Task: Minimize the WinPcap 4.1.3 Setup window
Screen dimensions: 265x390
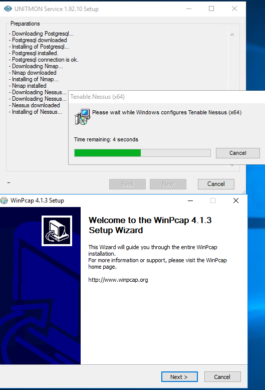Action: (x=190, y=201)
